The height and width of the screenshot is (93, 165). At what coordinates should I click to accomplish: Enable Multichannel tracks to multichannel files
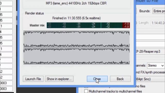[86, 91]
